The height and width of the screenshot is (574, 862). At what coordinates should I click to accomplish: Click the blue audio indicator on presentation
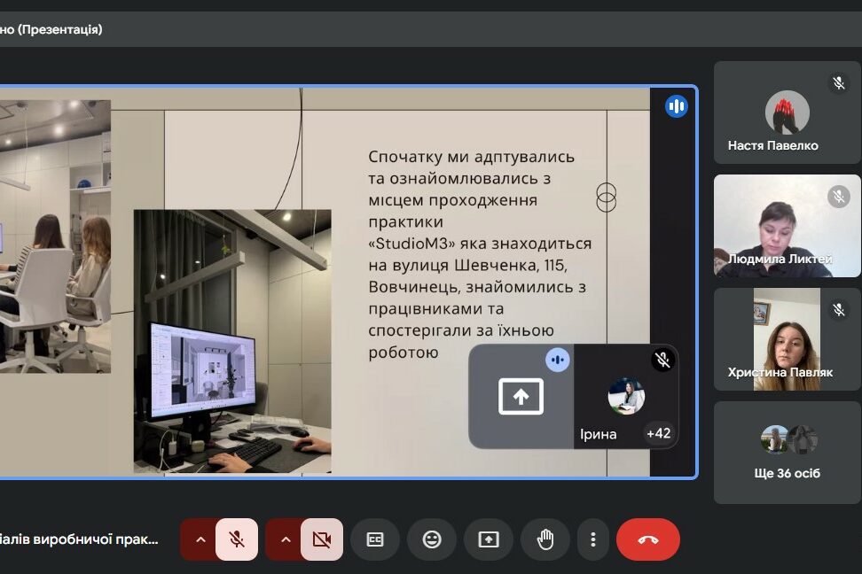[x=677, y=106]
